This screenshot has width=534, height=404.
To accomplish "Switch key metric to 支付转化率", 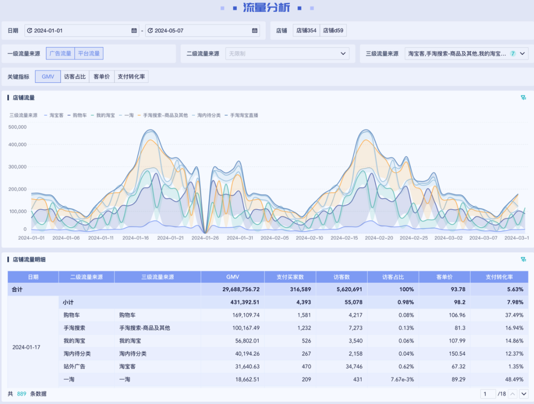I will (131, 77).
